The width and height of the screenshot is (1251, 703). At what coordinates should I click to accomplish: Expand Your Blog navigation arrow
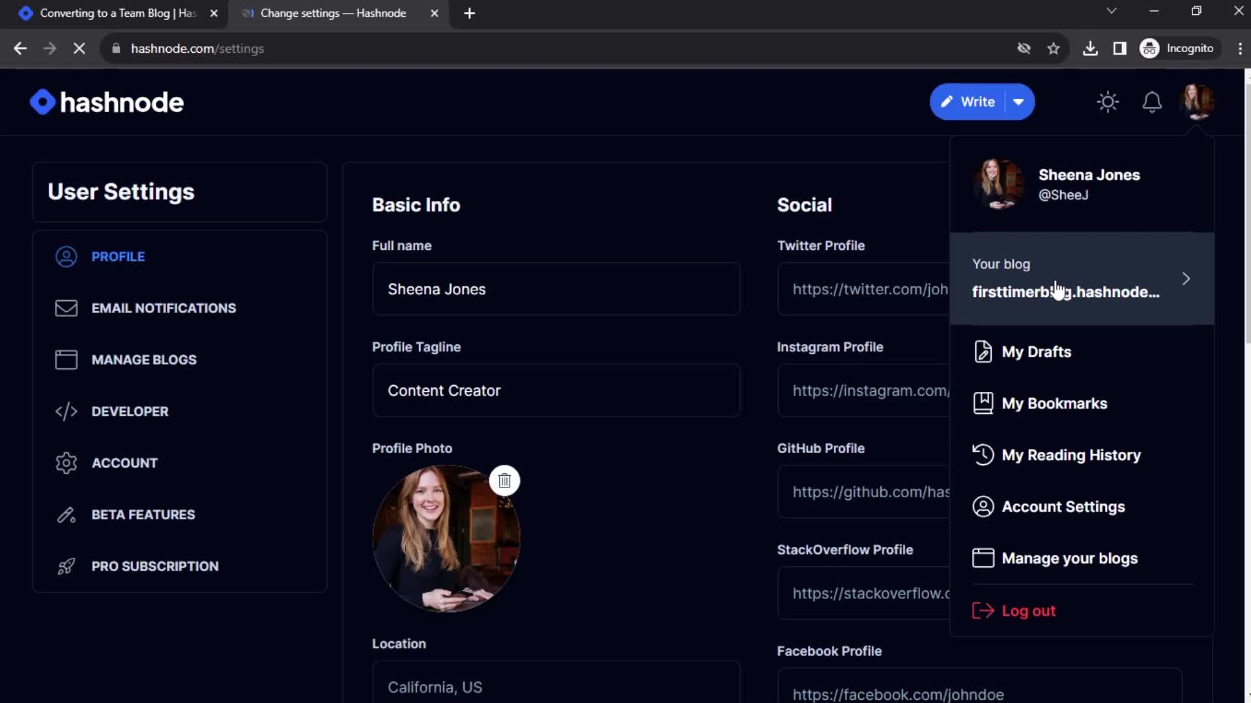pos(1186,277)
